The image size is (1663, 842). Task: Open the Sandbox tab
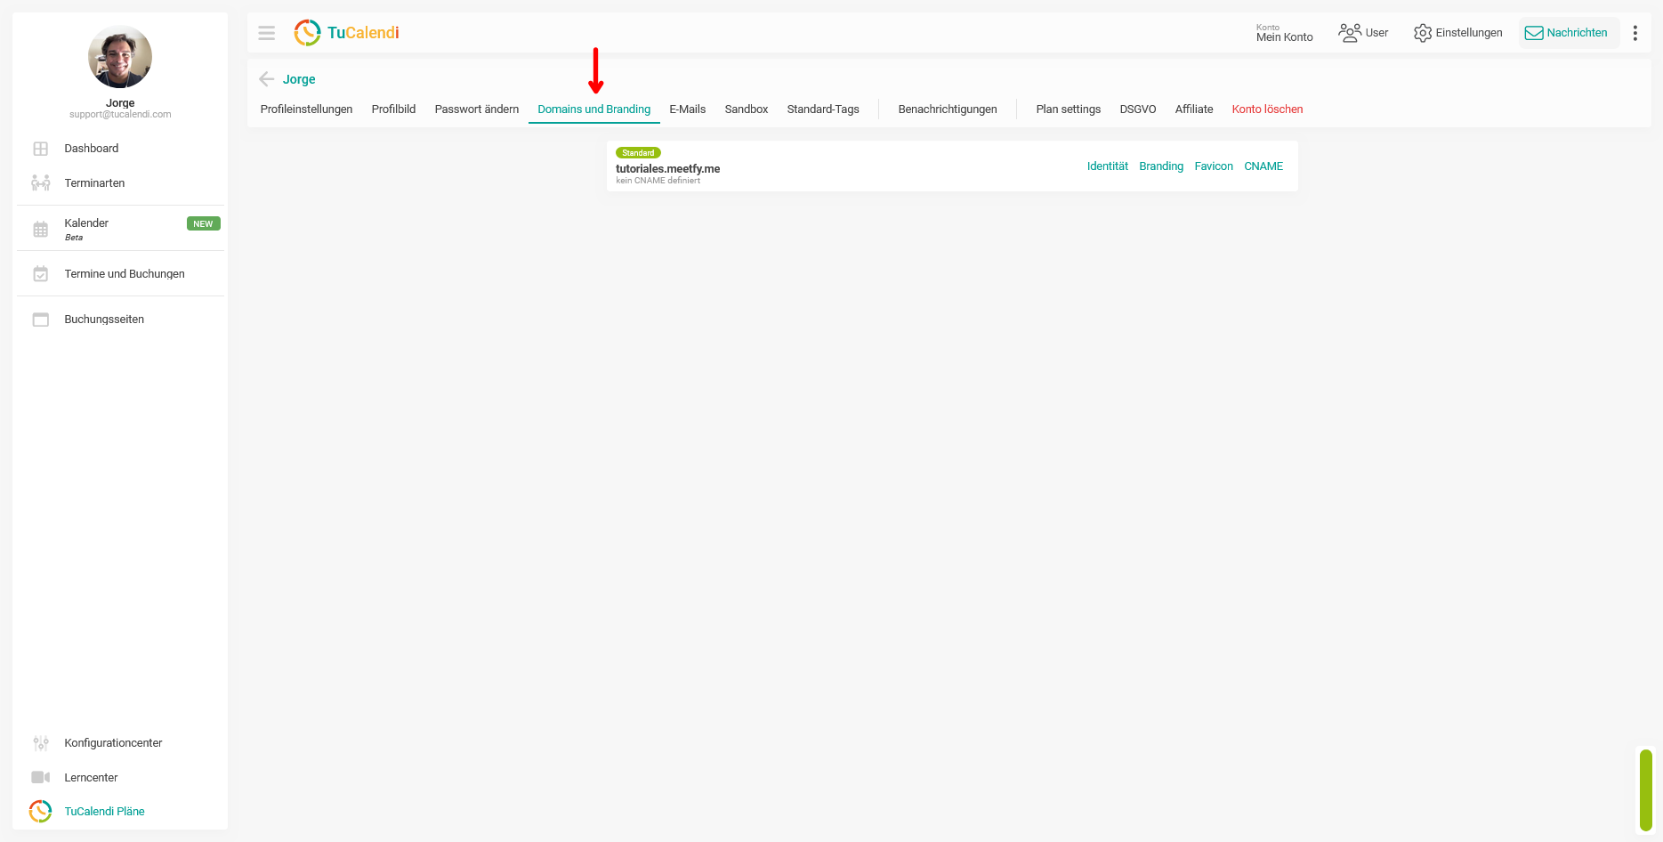(747, 109)
